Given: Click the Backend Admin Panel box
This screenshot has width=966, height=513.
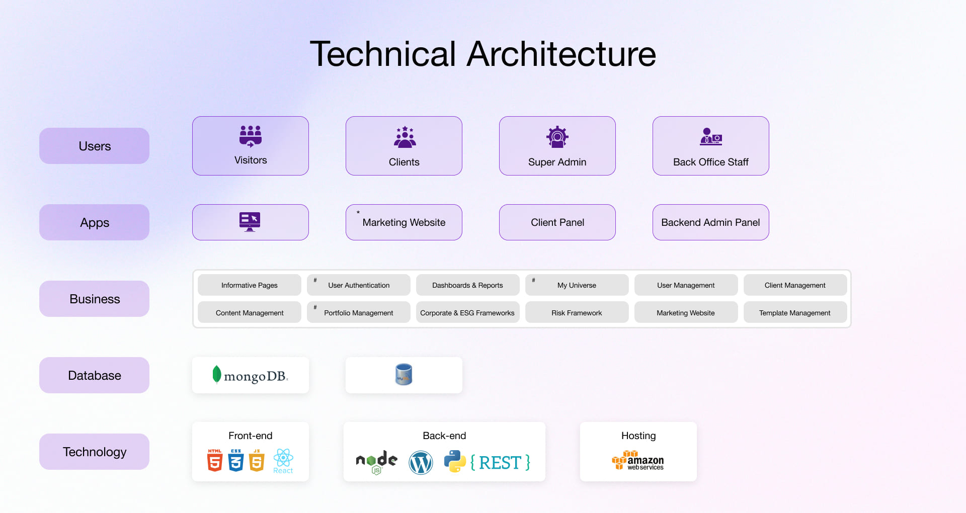Looking at the screenshot, I should coord(710,222).
